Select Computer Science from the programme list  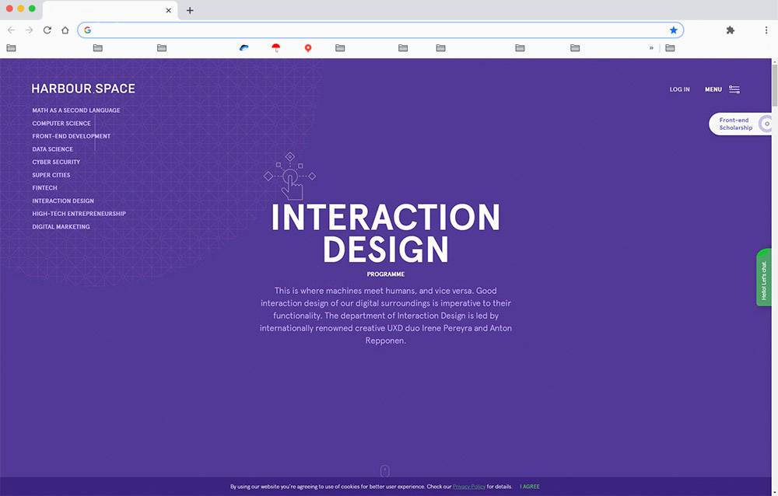click(61, 123)
